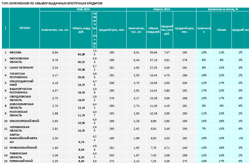249x163 pixels.
Task: Click the 'МОСКВА' region cell
Action: pos(25,52)
